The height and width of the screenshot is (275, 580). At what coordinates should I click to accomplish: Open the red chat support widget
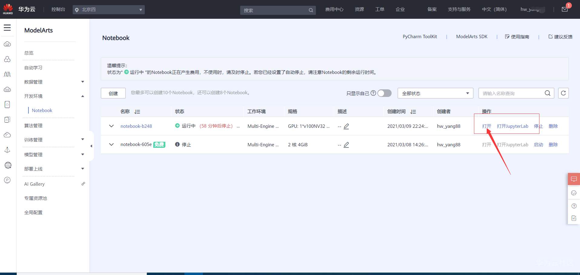point(574,179)
